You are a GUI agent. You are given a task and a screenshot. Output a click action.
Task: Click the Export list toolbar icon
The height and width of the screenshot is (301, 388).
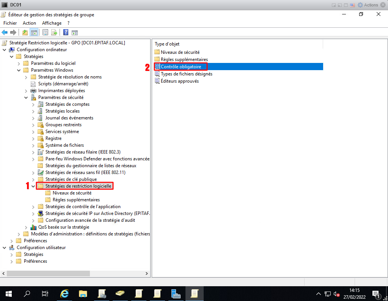coord(54,33)
